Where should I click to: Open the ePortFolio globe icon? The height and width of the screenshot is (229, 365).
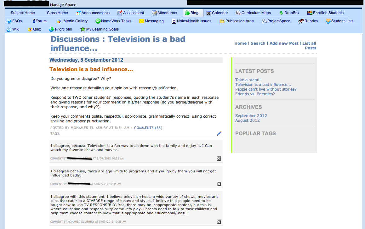(51, 29)
